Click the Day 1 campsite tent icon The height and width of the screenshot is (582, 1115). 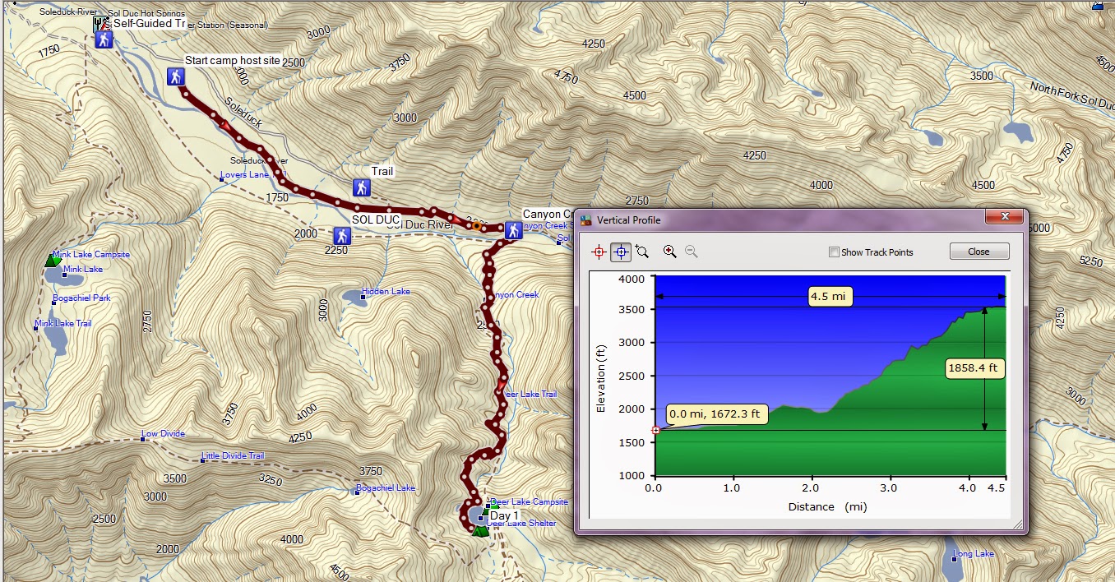pos(480,530)
